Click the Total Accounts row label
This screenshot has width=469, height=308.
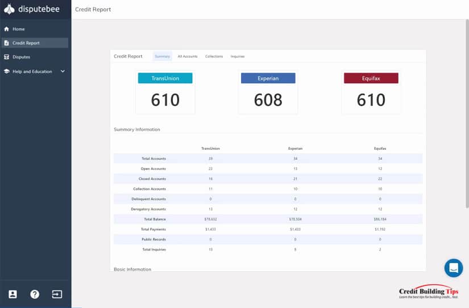click(153, 158)
